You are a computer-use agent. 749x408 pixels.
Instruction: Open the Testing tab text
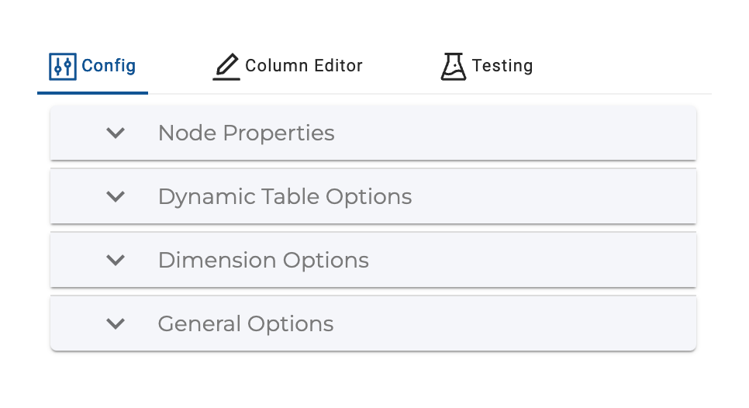[502, 66]
